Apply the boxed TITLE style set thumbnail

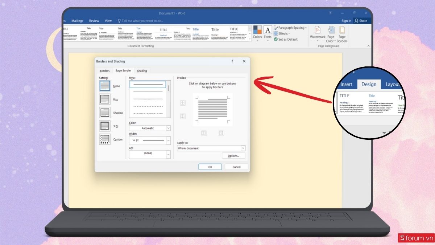click(x=163, y=34)
